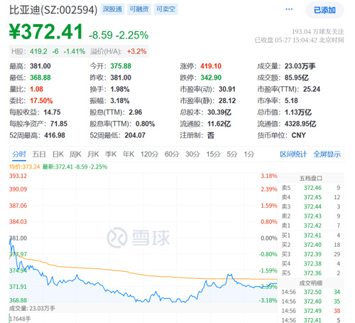
Task: Click the 流通值 value 4328.95亿
Action: pyautogui.click(x=300, y=124)
